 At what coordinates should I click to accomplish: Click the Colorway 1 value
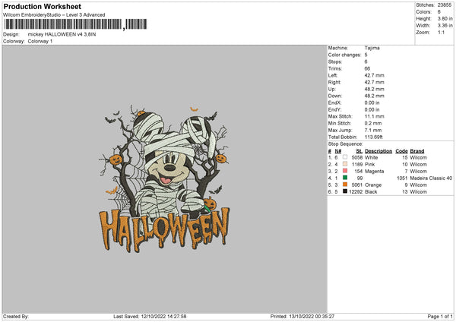pyautogui.click(x=40, y=41)
